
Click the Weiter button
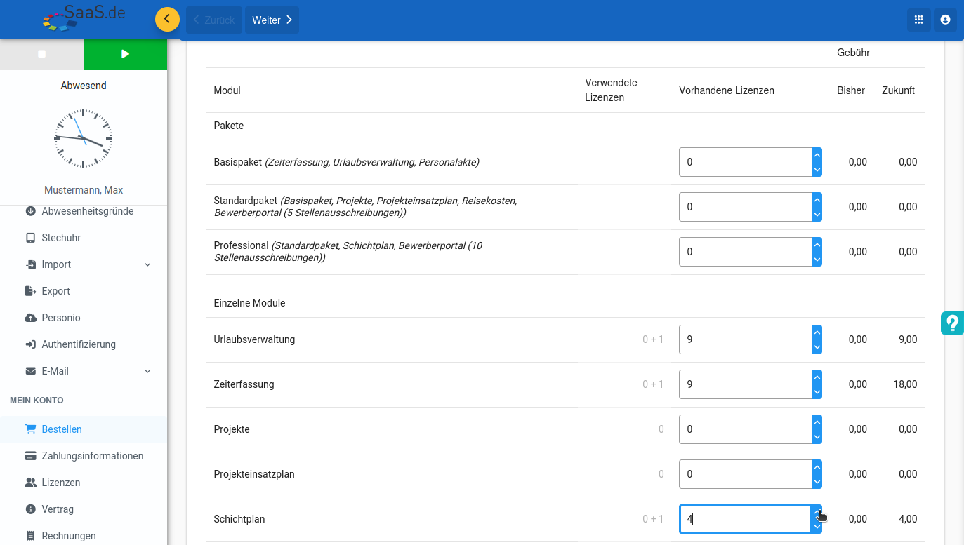[272, 20]
